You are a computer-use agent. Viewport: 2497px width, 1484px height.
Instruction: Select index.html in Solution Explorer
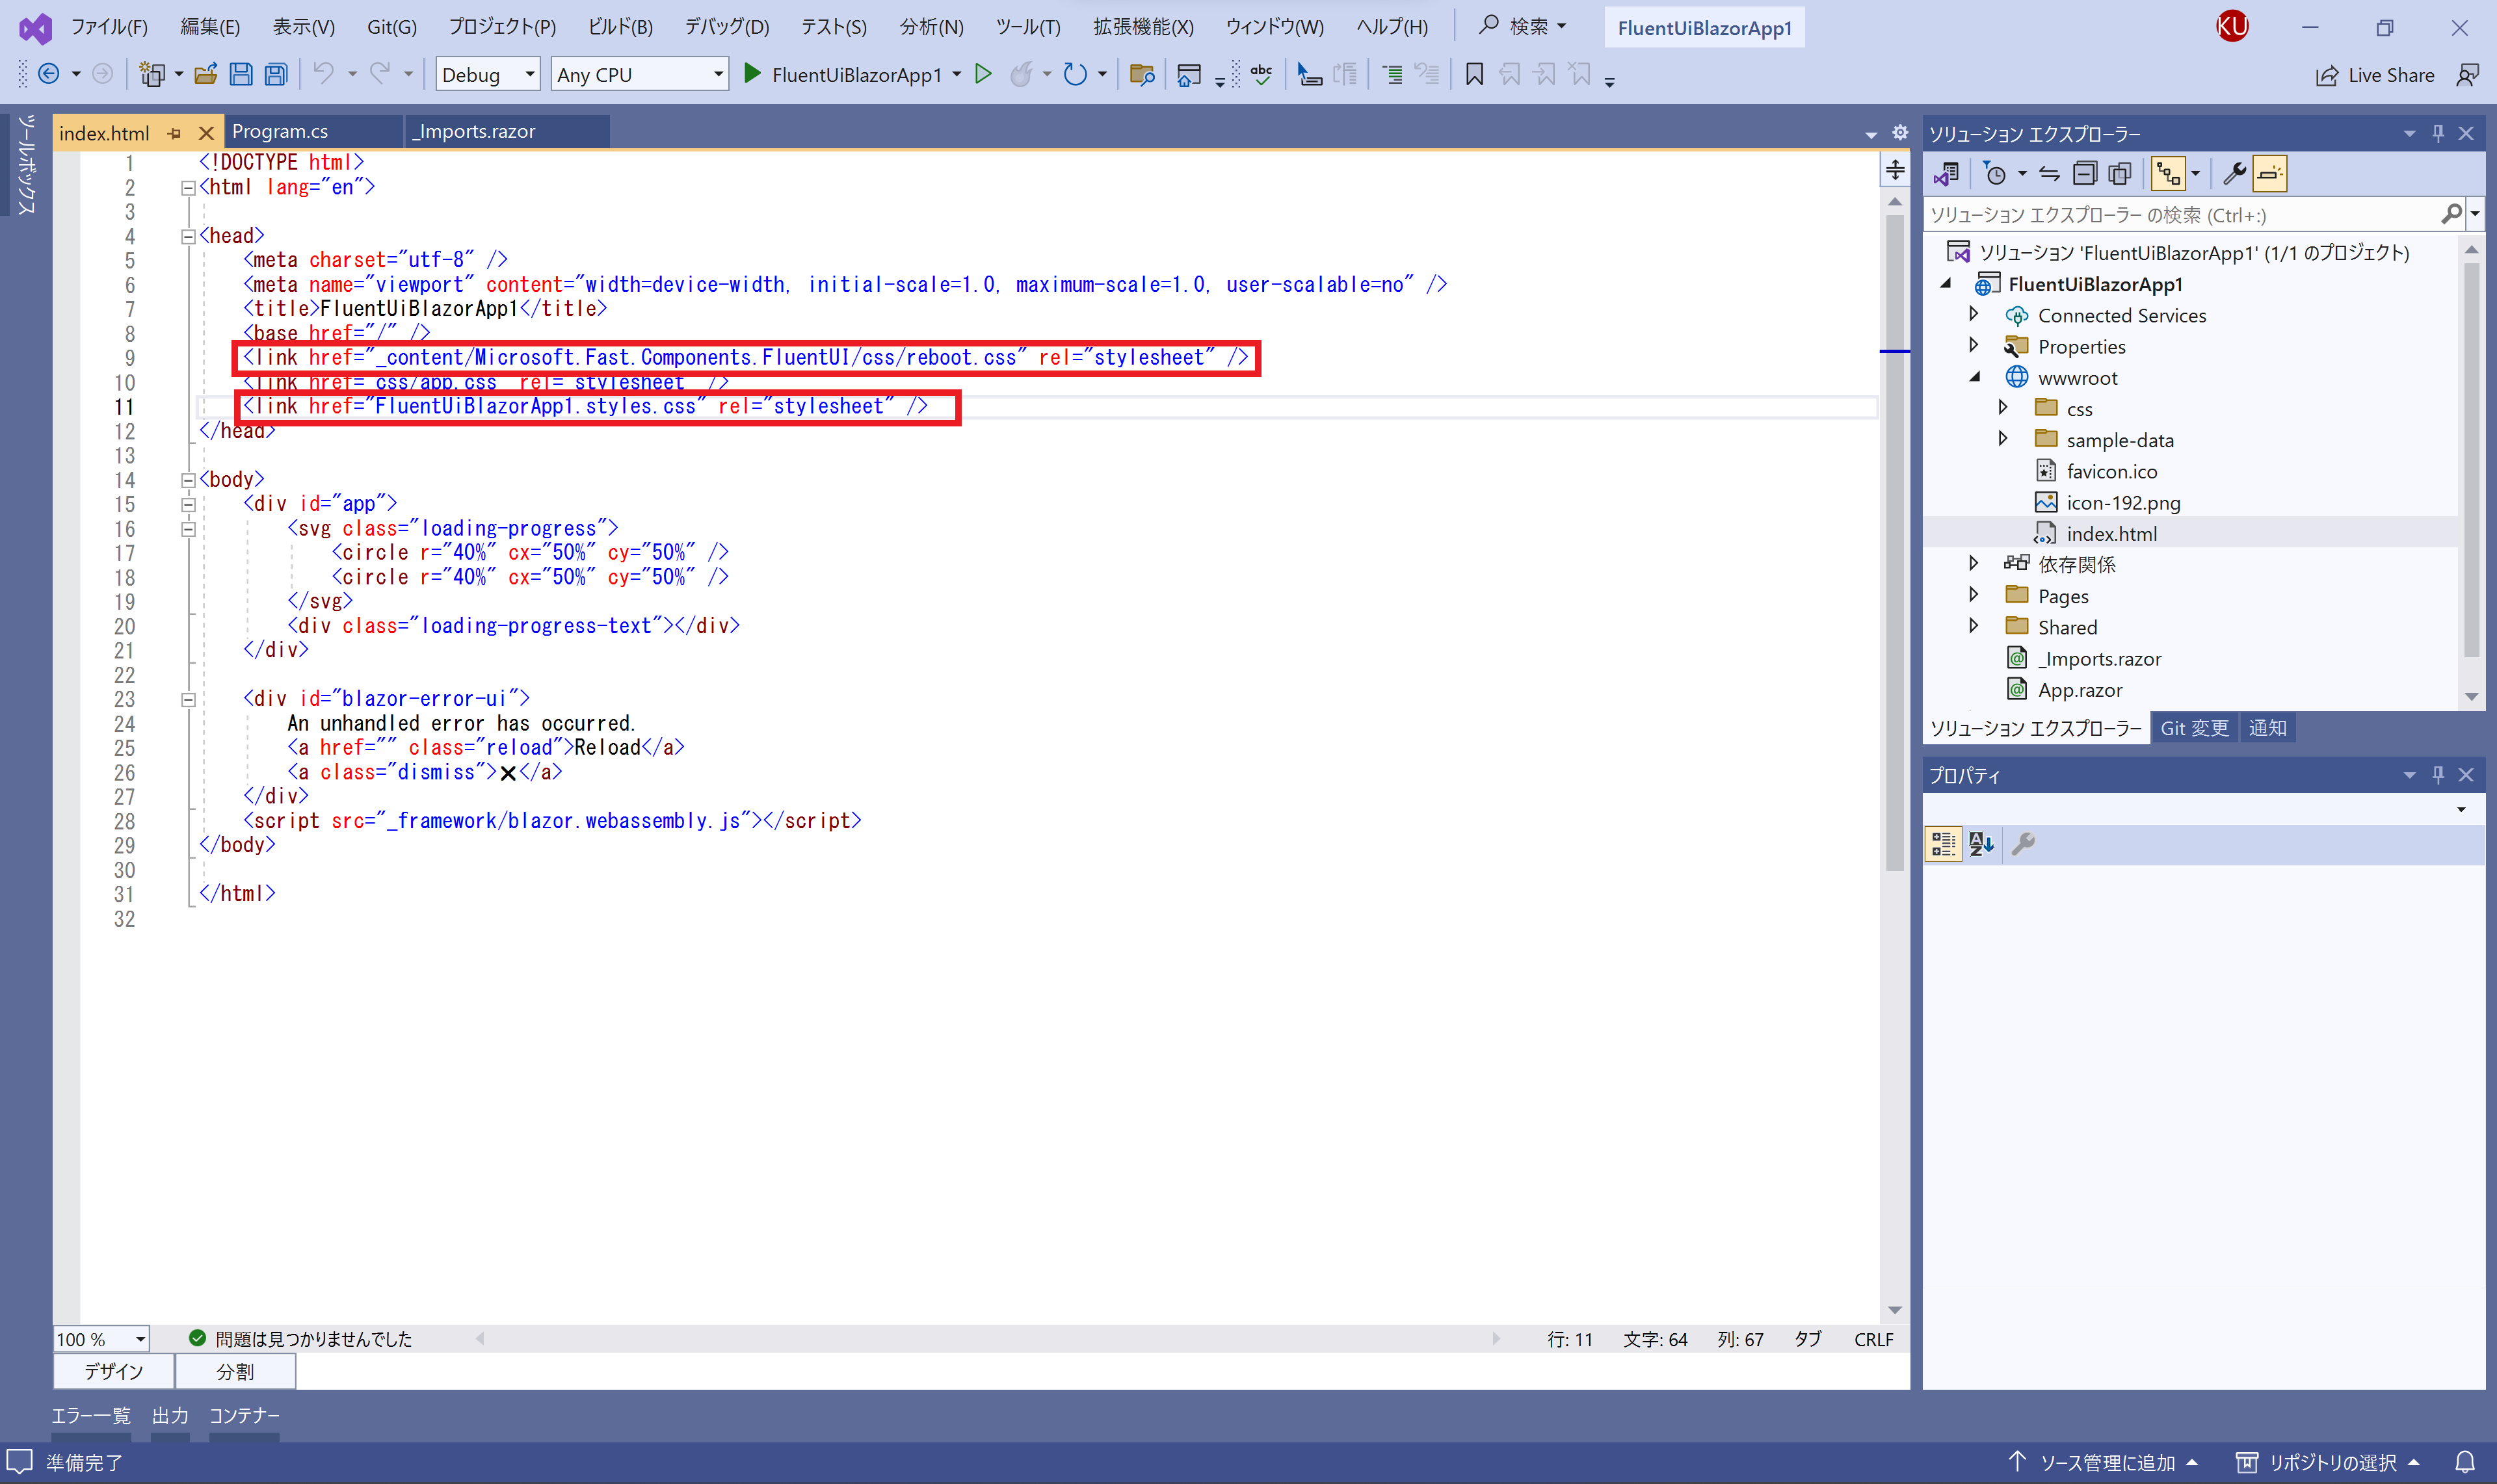coord(2112,533)
